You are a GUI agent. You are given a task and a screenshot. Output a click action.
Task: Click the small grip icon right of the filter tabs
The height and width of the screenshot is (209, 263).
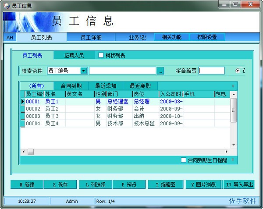coord(233,86)
